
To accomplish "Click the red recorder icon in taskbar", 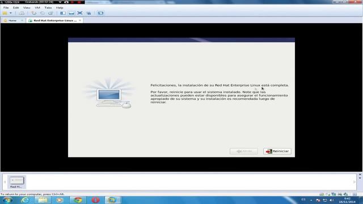I will pyautogui.click(x=95, y=200).
